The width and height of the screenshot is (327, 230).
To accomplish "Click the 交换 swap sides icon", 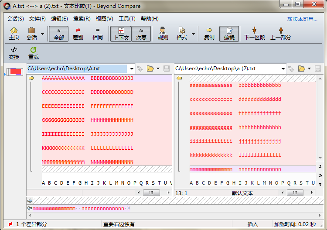I will click(14, 50).
